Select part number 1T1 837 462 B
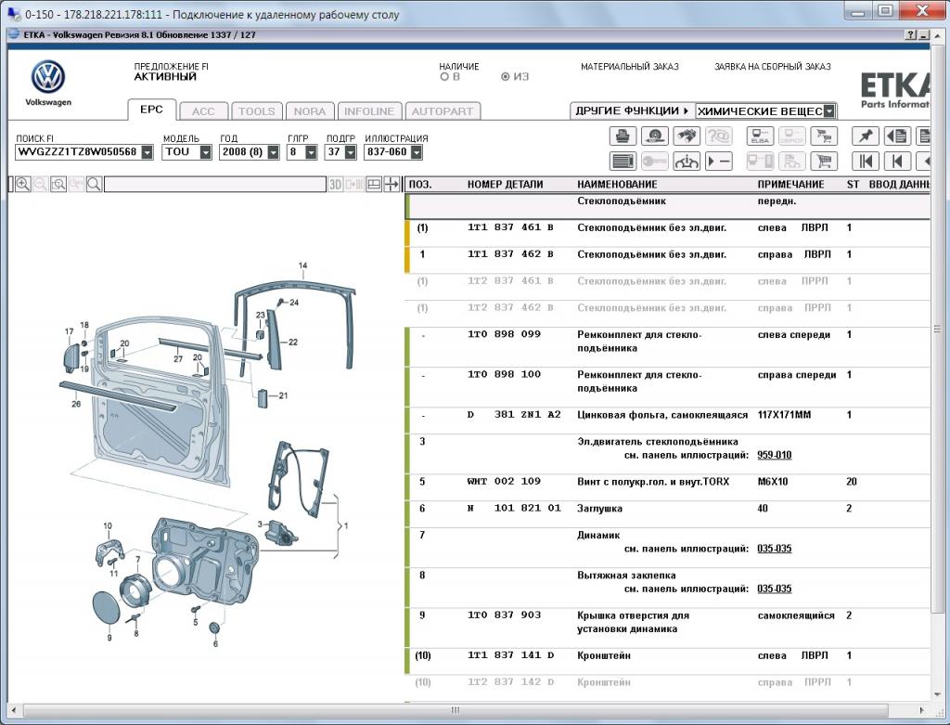 (510, 254)
